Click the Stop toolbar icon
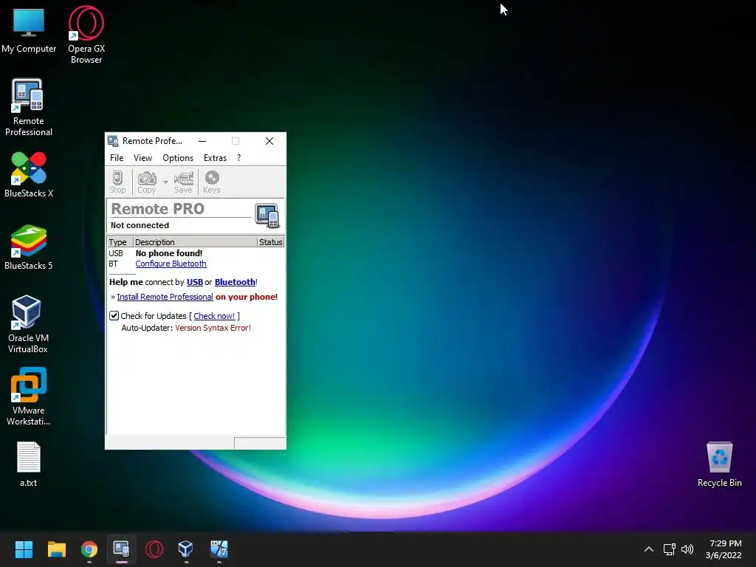 coord(117,182)
